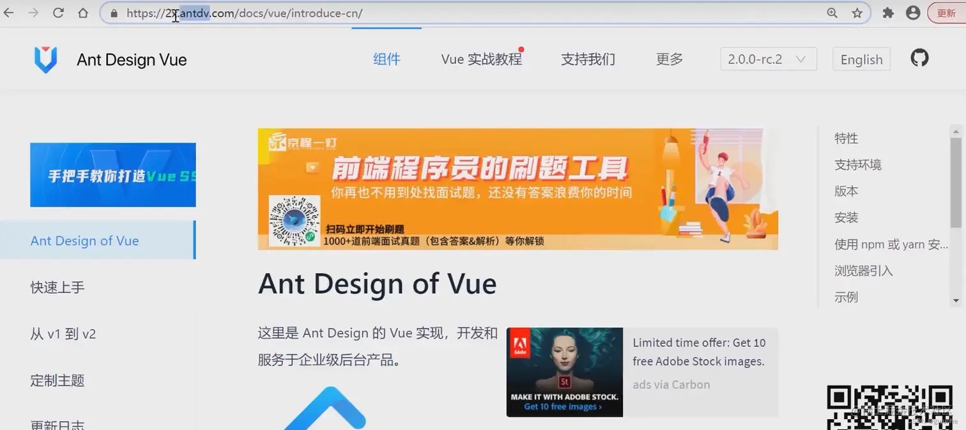Jump to 安装 anchor link

(846, 218)
